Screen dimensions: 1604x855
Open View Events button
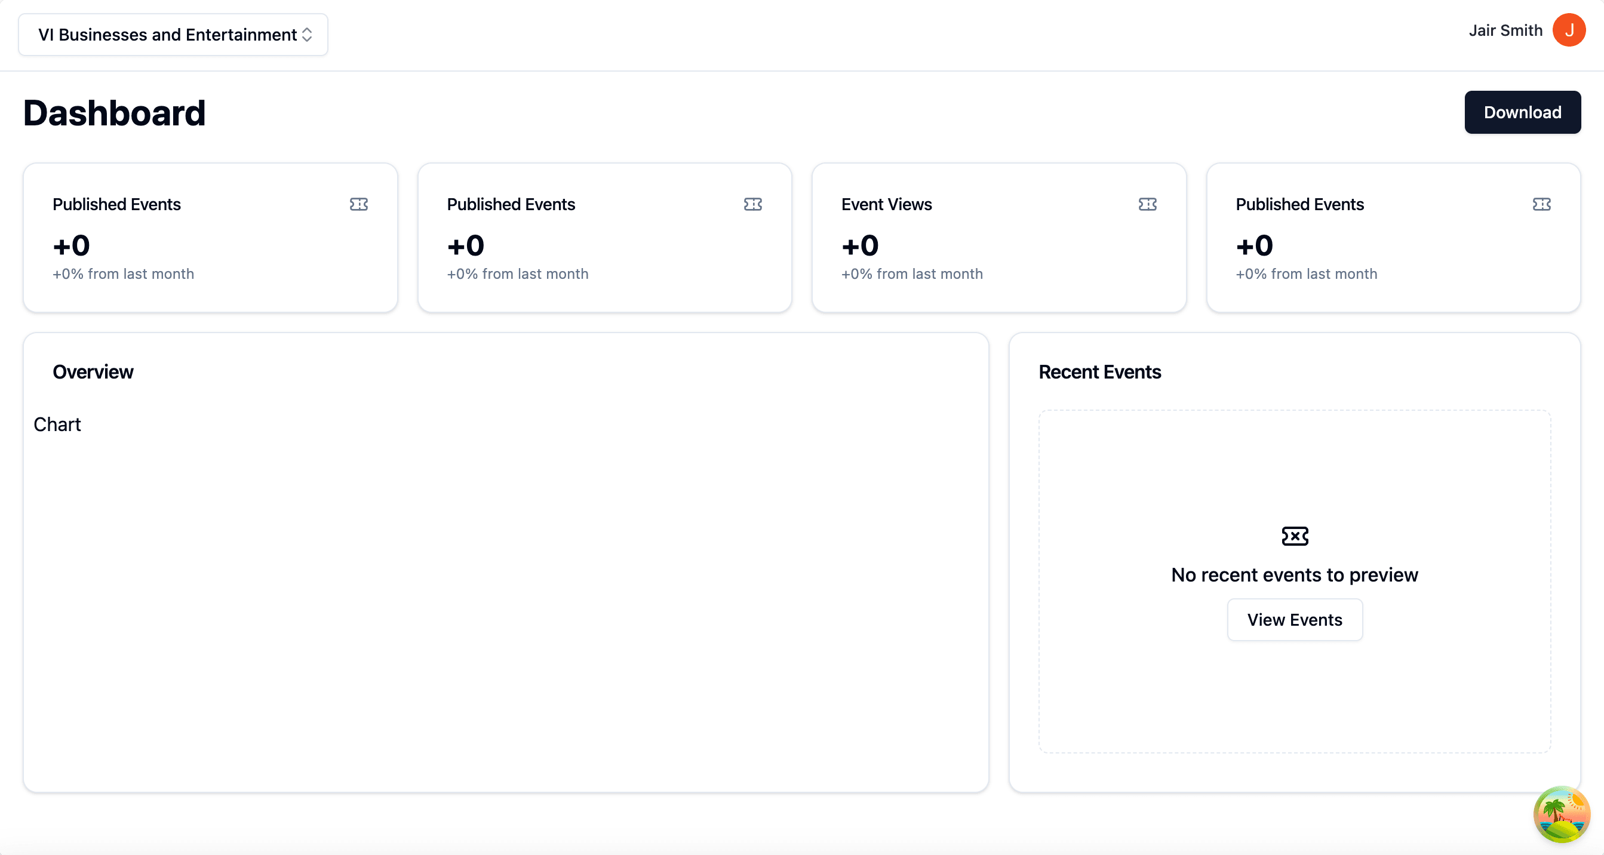[x=1295, y=620]
